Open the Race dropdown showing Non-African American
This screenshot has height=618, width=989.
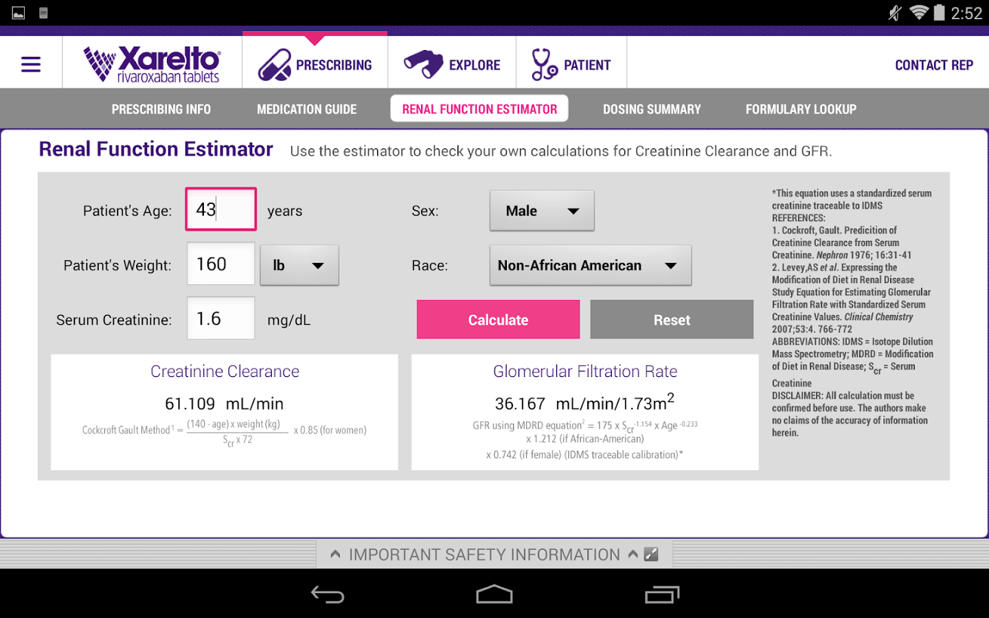591,265
